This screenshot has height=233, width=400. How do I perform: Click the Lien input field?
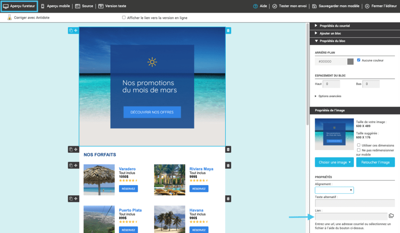[x=351, y=216]
